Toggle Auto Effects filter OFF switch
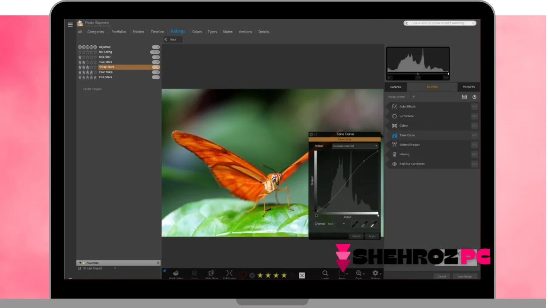This screenshot has height=308, width=548. tap(474, 107)
